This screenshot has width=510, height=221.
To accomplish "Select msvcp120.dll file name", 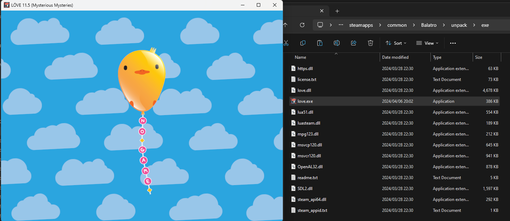I will pyautogui.click(x=310, y=145).
